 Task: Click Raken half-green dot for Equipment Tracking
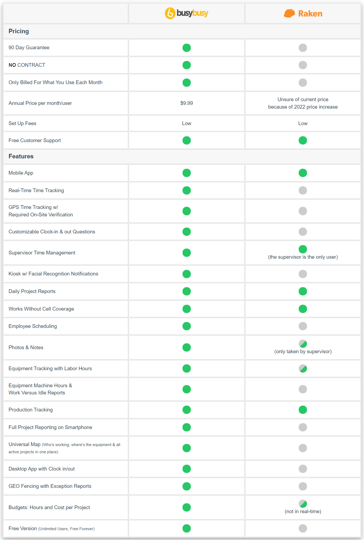tap(303, 368)
